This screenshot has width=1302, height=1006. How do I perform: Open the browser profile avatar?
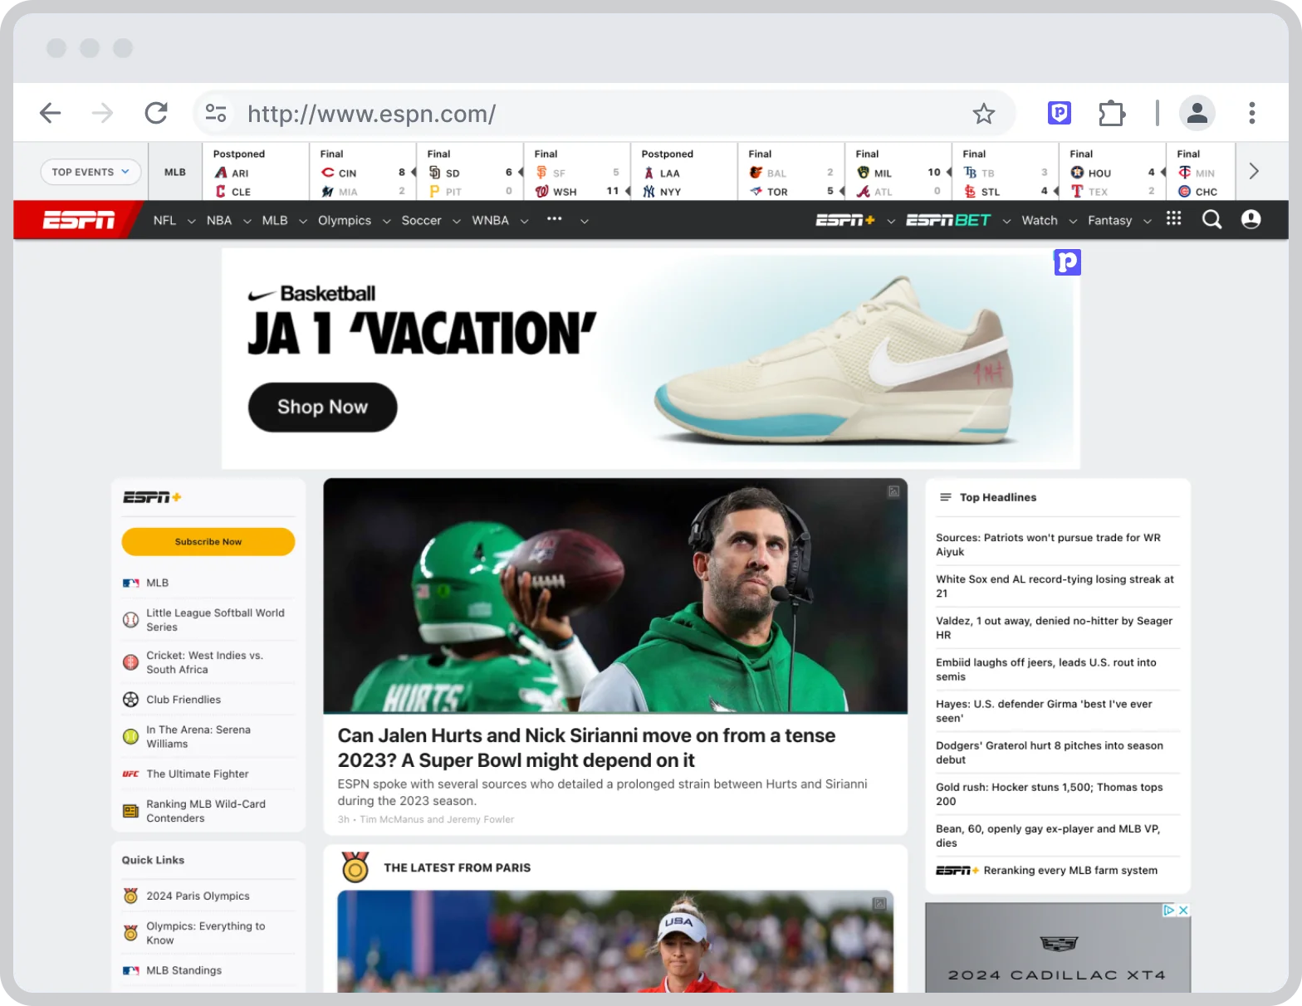pos(1197,113)
